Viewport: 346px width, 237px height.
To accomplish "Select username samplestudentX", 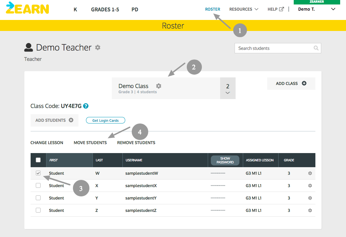I will click(x=141, y=186).
